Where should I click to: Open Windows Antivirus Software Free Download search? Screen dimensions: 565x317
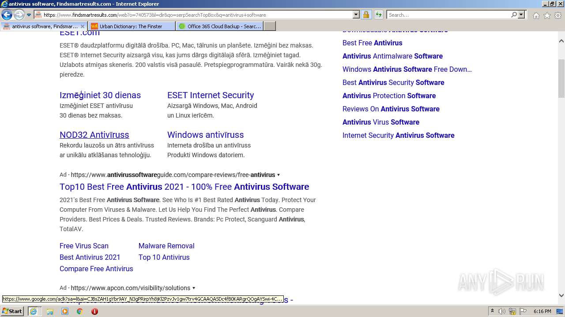point(407,69)
